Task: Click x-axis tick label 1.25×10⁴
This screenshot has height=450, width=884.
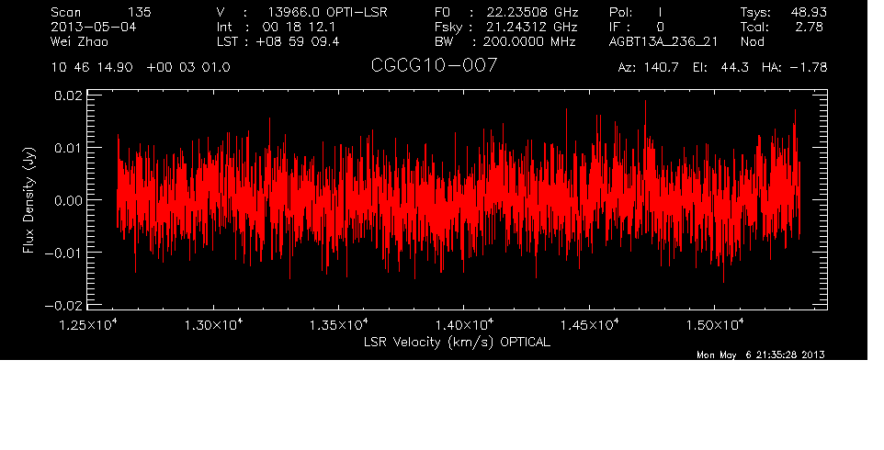Action: (87, 325)
